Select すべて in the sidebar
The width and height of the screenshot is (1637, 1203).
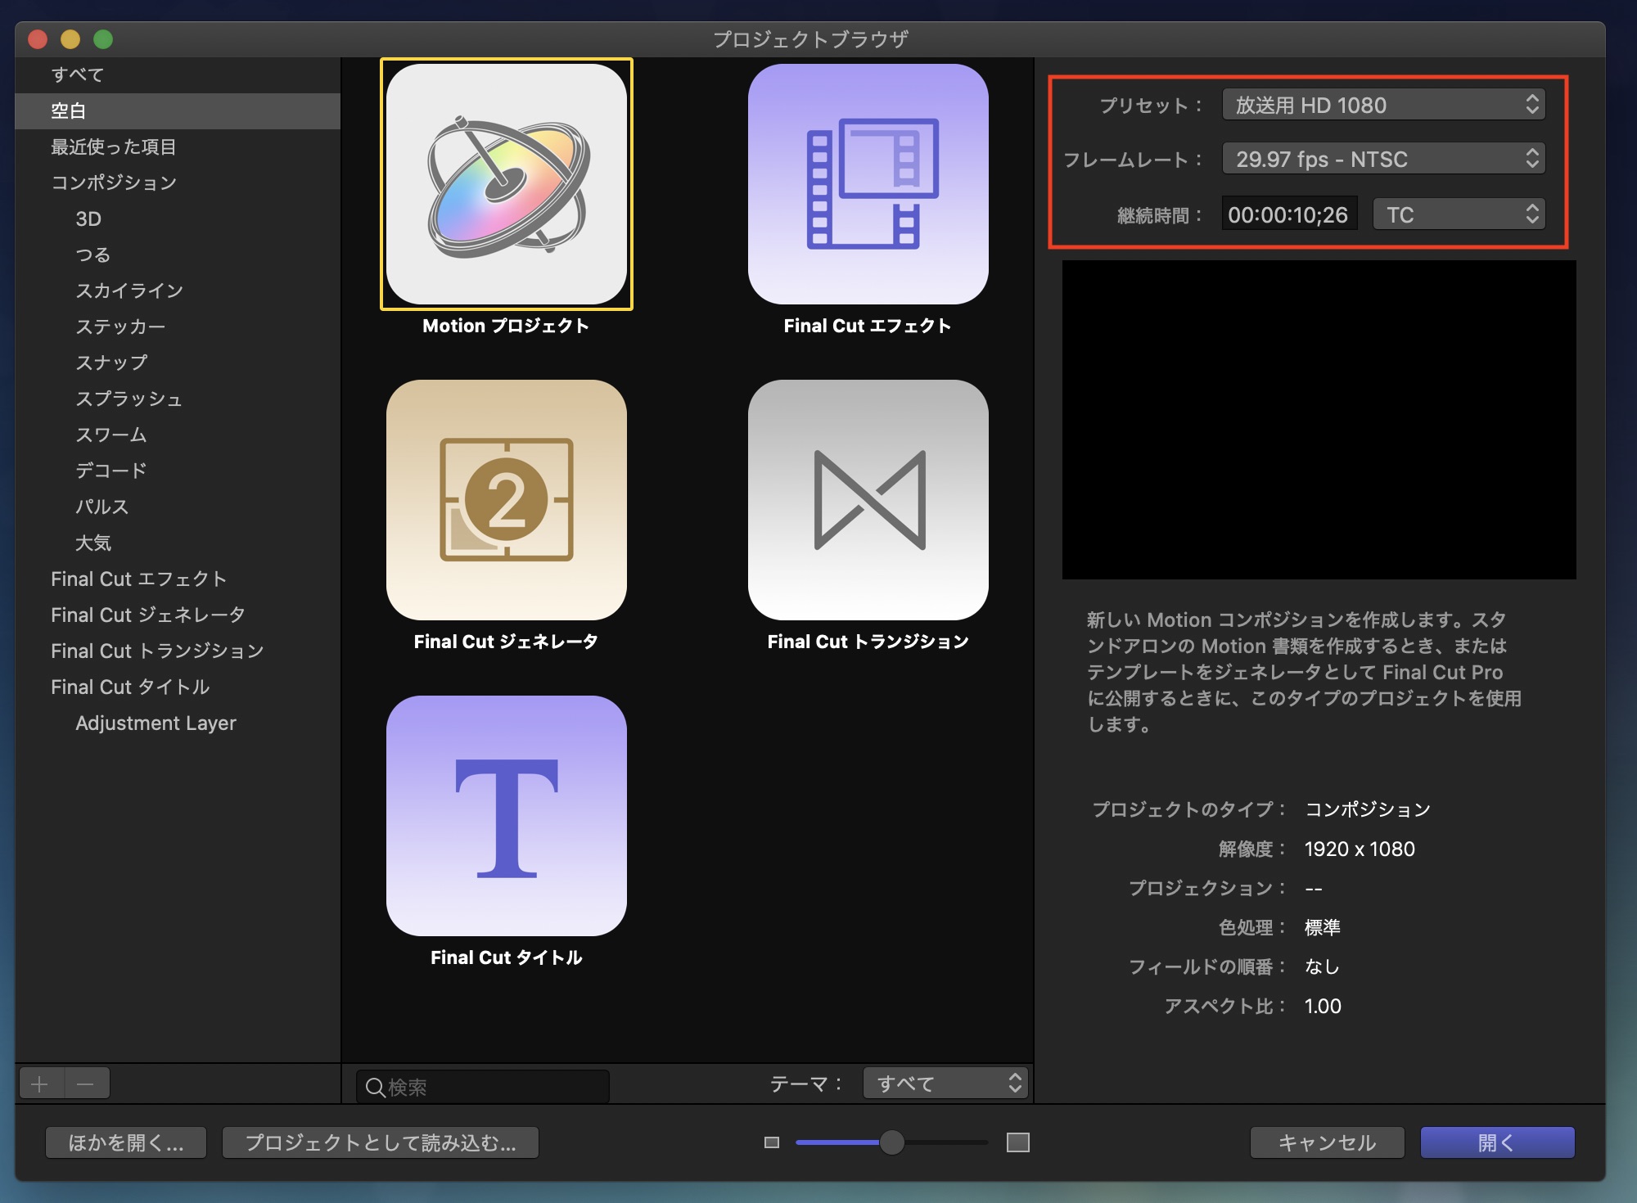(78, 74)
